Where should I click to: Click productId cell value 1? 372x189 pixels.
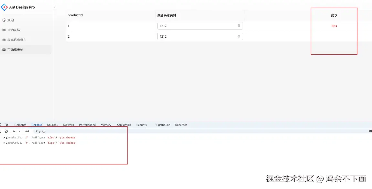[x=68, y=26]
